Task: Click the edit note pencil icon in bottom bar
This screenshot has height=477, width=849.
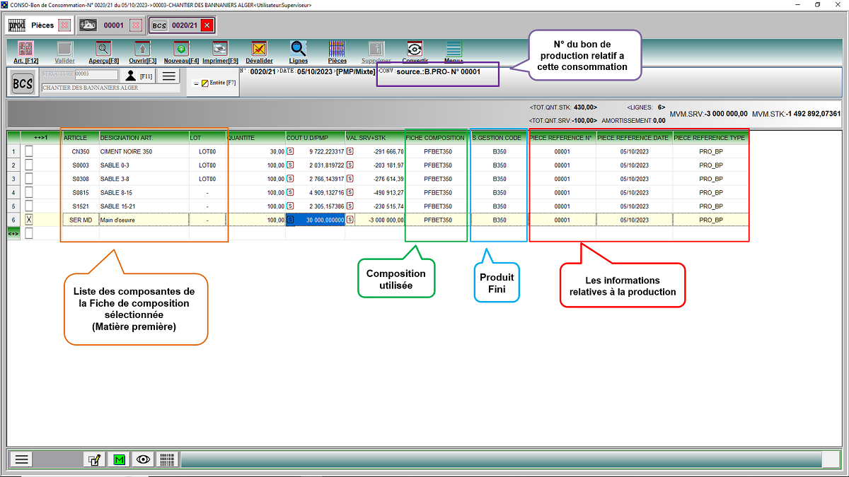Action: pyautogui.click(x=93, y=459)
